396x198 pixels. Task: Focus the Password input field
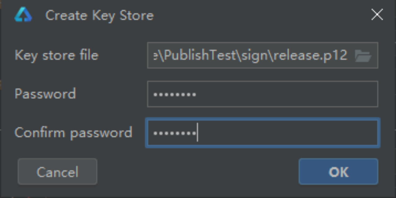(262, 94)
